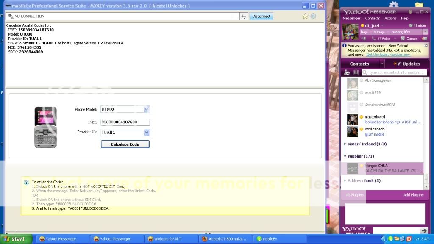Click the Yahoo web search arrow button
Image resolution: width=434 pixels, height=244 pixels.
[424, 230]
